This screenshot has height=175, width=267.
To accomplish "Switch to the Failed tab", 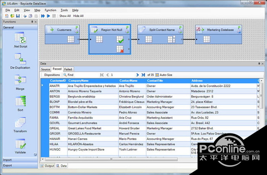I will [68, 69].
